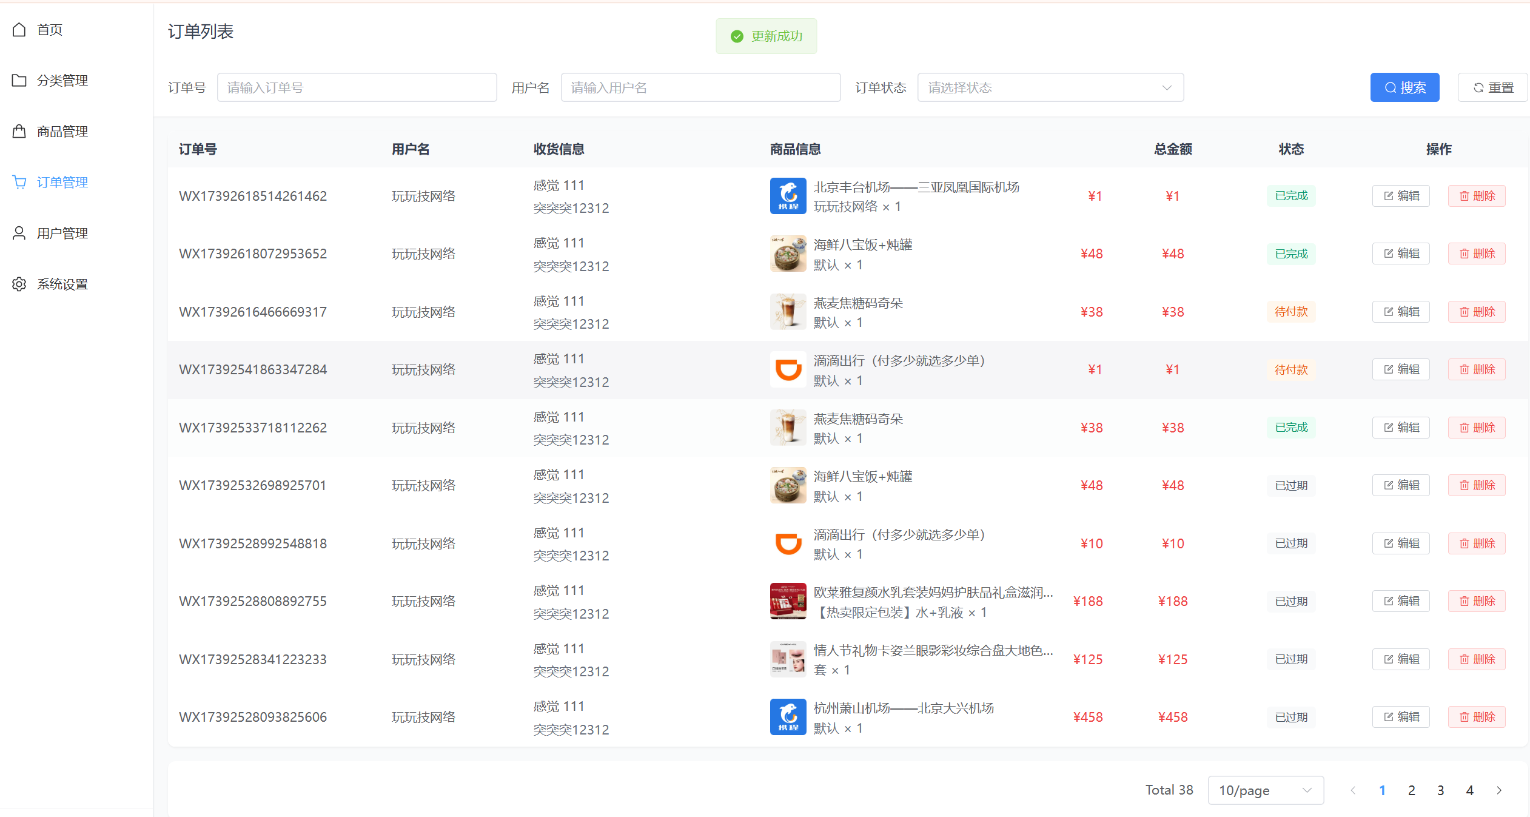
Task: Click the cart icon for 订单管理
Action: tap(19, 183)
